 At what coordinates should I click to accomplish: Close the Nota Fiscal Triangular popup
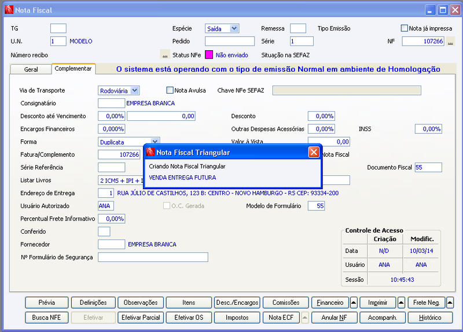[x=313, y=152]
